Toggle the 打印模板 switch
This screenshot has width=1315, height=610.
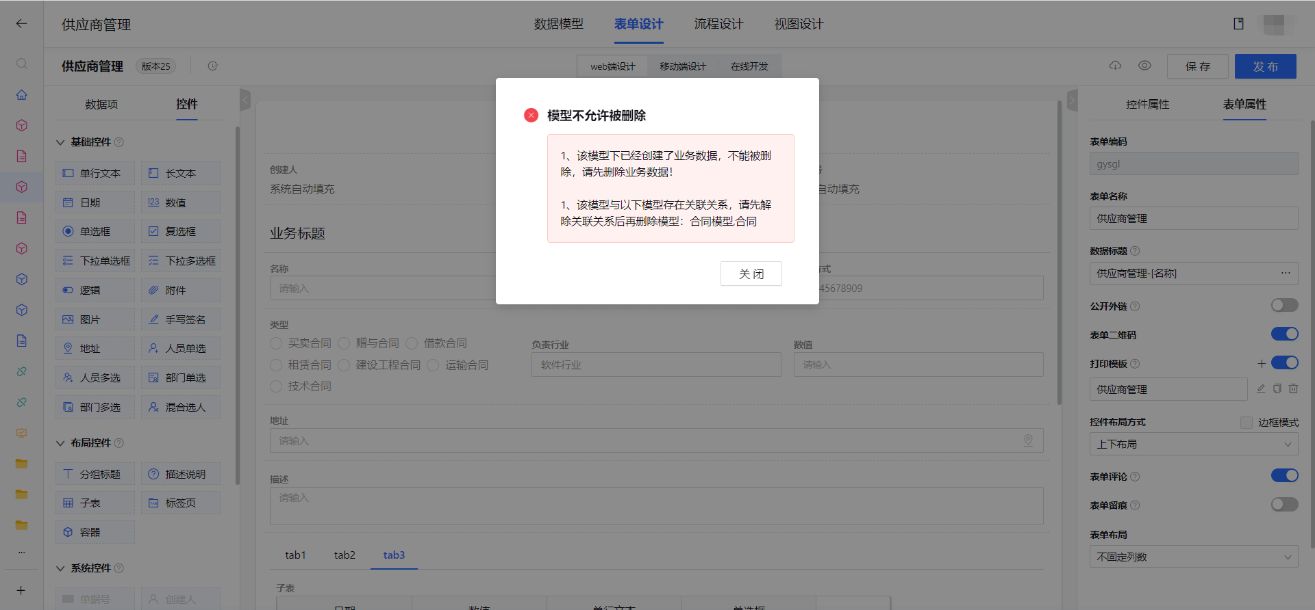[1285, 362]
